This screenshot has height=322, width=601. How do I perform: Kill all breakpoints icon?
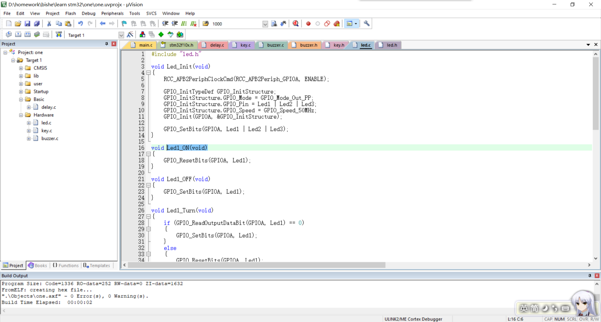(x=337, y=24)
